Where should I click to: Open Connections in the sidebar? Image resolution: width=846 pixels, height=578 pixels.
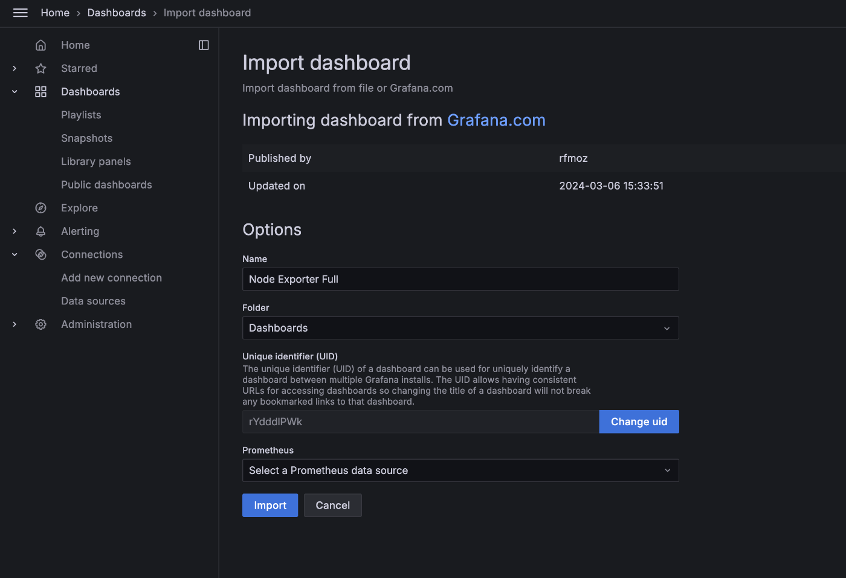click(92, 254)
